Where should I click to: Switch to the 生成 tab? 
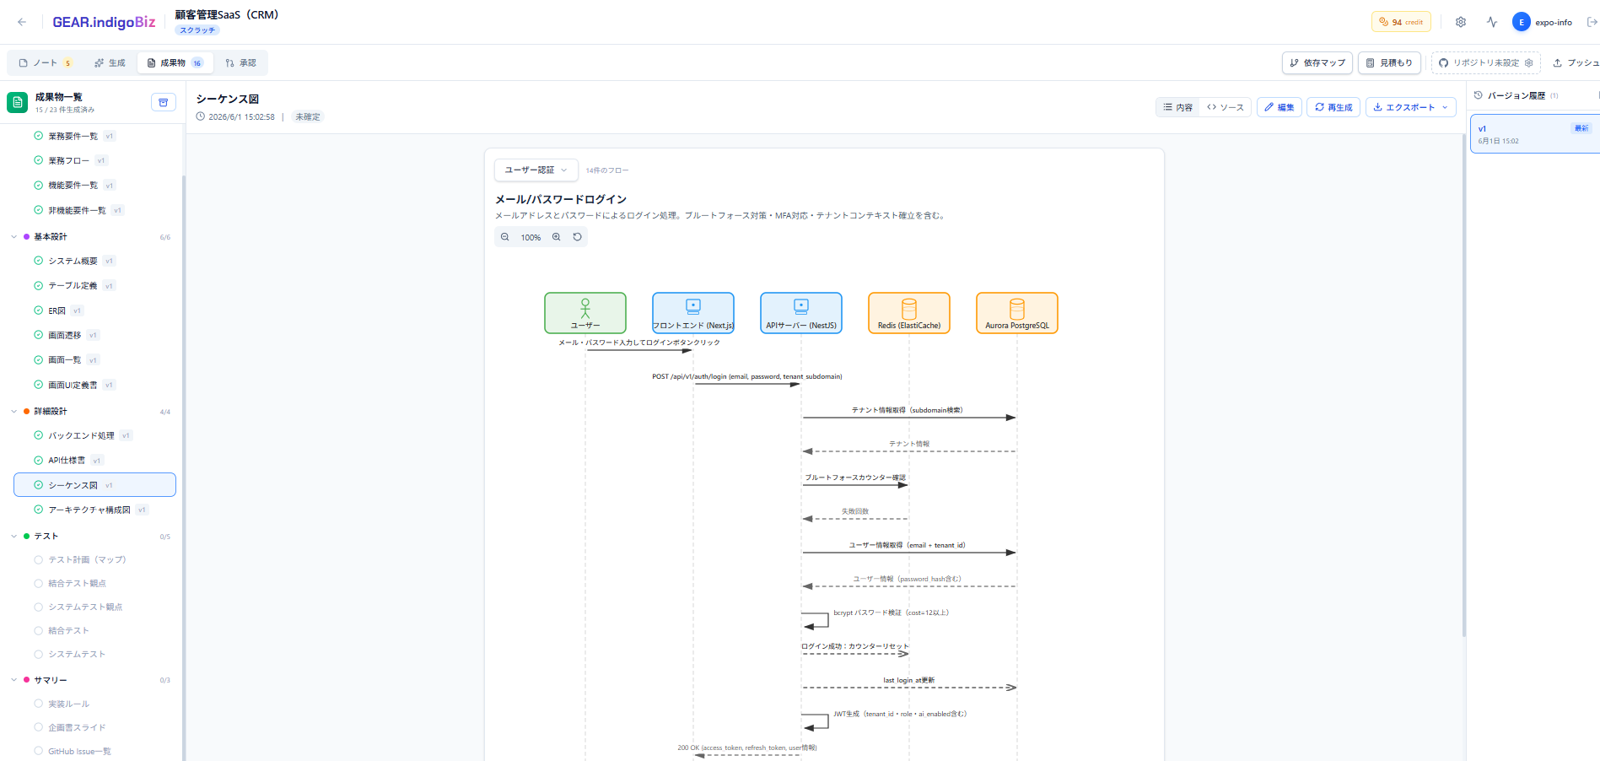[x=110, y=62]
